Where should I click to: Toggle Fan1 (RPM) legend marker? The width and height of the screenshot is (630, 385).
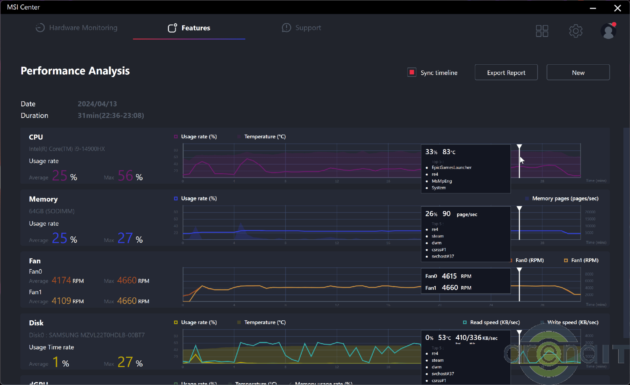coord(566,260)
